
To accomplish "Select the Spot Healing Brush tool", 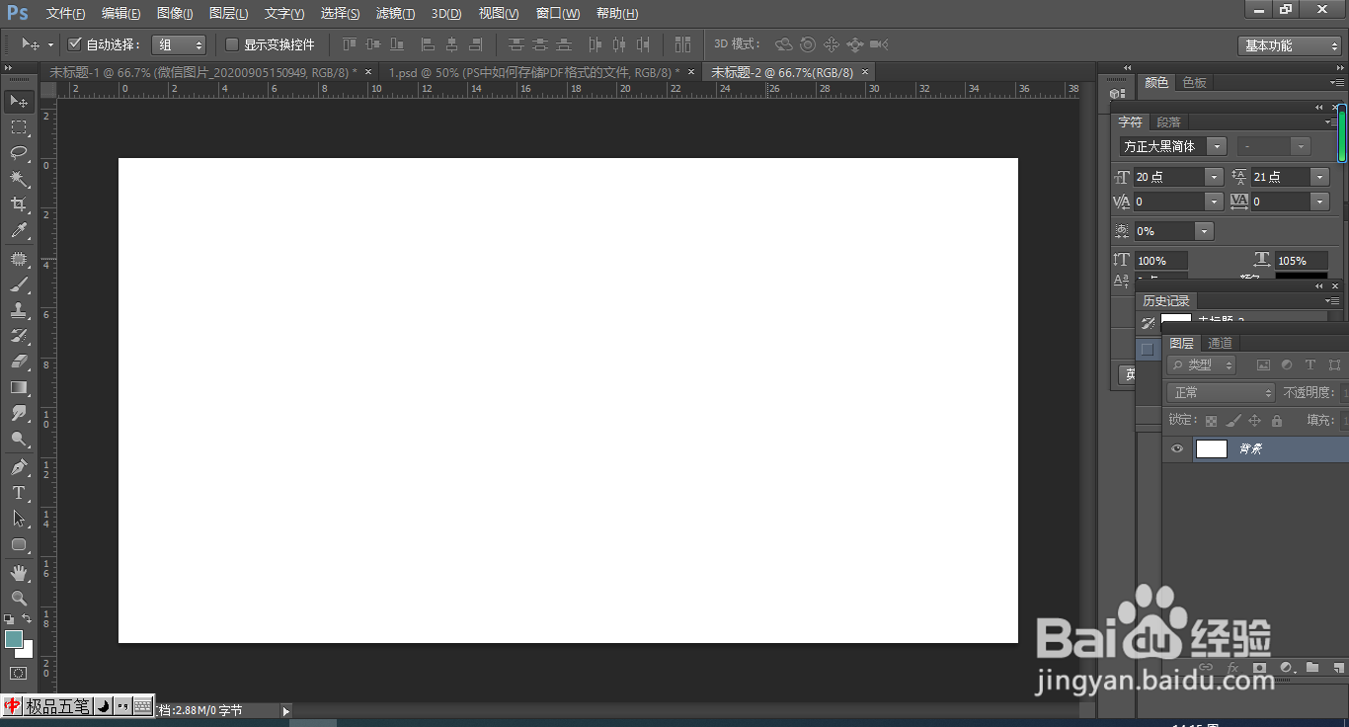I will coord(19,259).
